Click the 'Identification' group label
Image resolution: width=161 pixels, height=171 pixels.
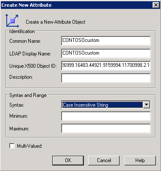(x=22, y=31)
